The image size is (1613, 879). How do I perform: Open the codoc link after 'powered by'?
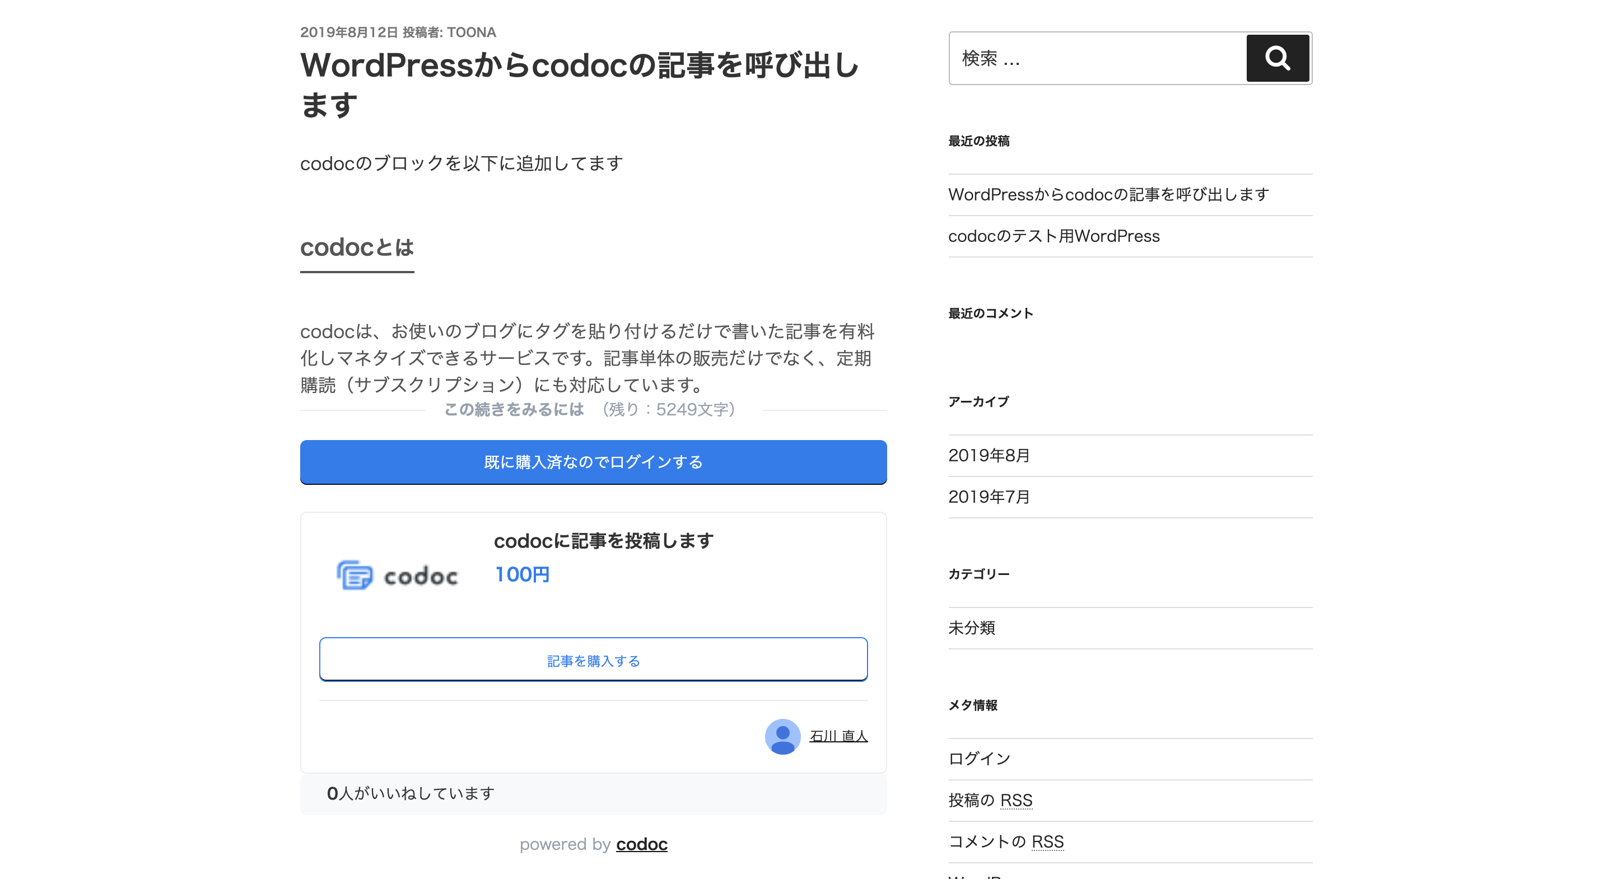click(x=641, y=844)
